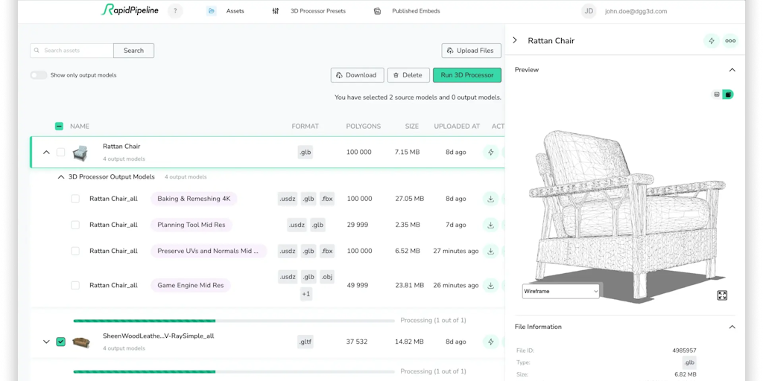Screen dimensions: 763x381
Task: Click the lightning process icon in Rattan Chair row
Action: [x=490, y=153]
